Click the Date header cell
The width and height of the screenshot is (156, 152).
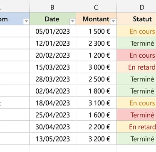[x=53, y=19]
